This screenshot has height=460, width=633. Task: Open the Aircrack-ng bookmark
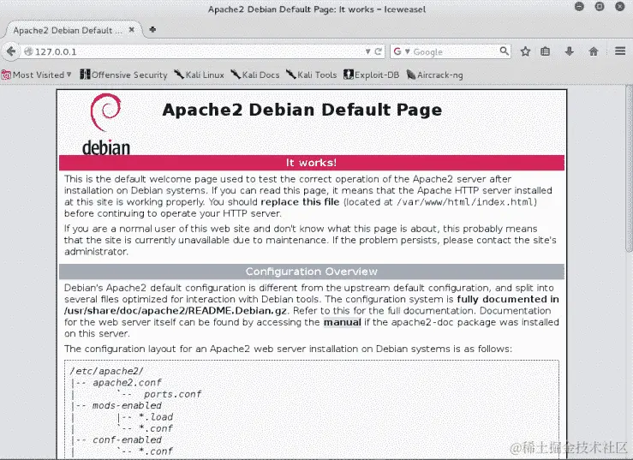click(435, 75)
